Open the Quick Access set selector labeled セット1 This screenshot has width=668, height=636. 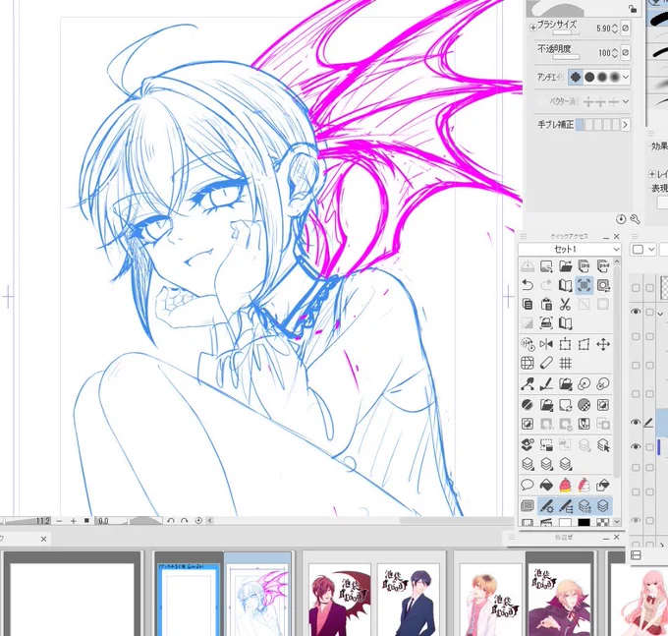(570, 249)
